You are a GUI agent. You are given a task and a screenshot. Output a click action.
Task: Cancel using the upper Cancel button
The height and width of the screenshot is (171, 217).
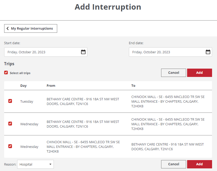pos(173,73)
